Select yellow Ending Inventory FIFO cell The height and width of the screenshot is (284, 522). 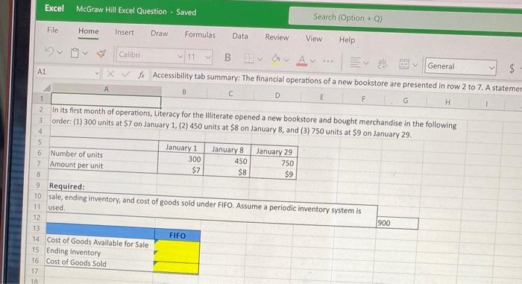click(177, 257)
